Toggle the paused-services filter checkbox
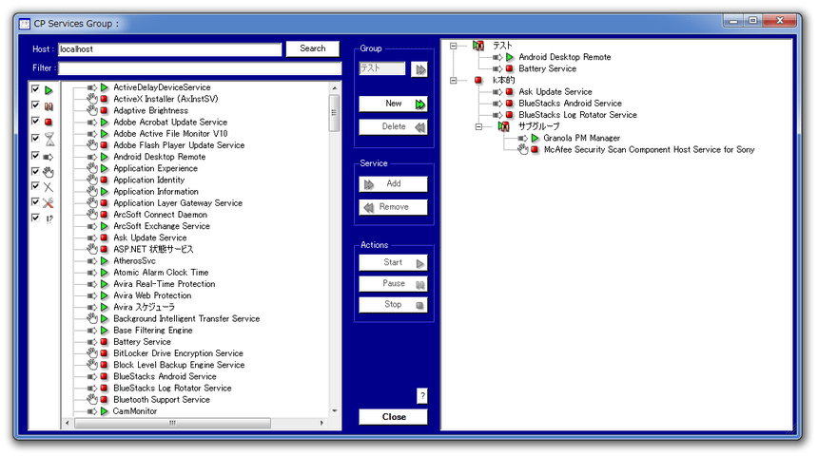Image resolution: width=818 pixels, height=456 pixels. coord(35,105)
